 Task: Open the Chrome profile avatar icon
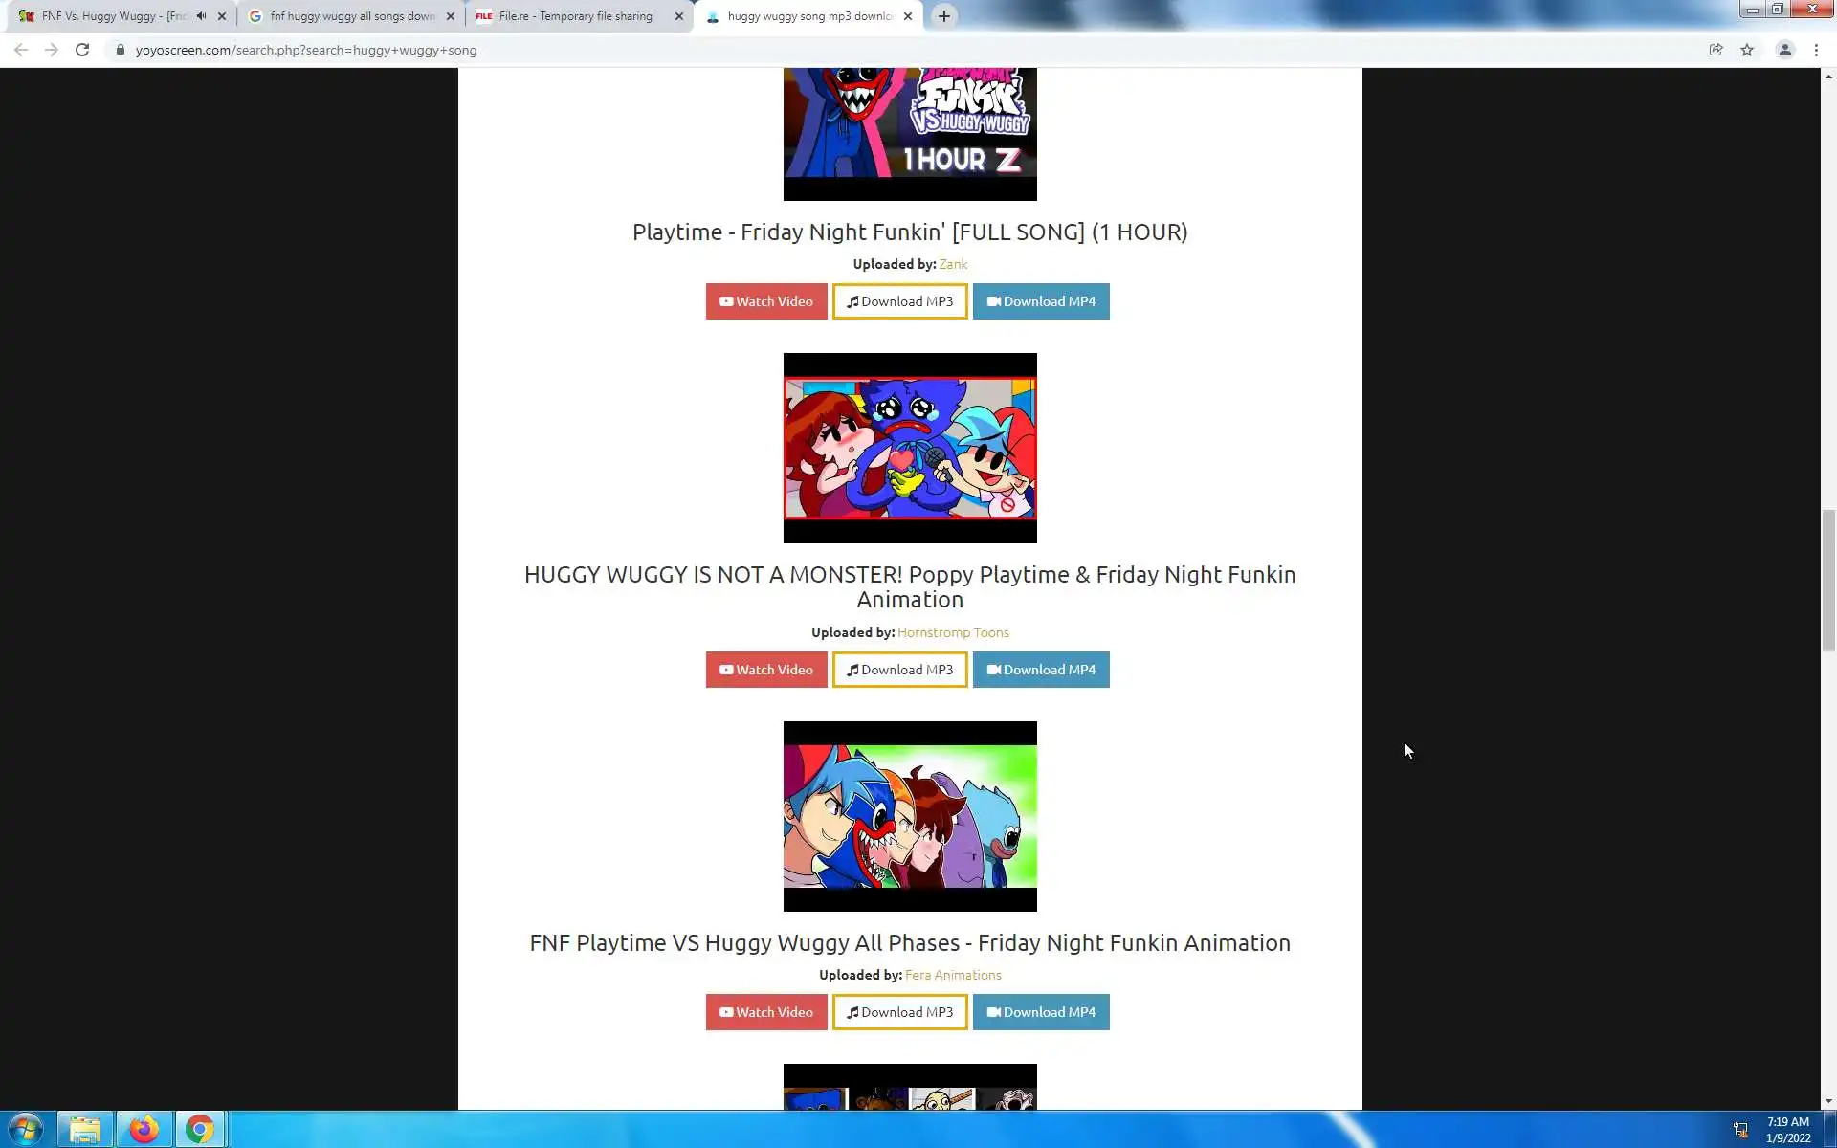1784,50
